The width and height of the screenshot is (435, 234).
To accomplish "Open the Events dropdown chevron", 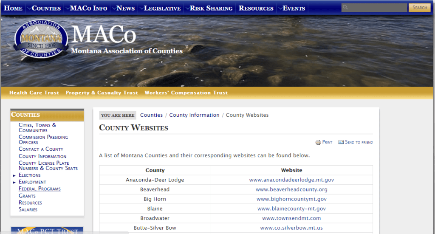I will point(280,8).
